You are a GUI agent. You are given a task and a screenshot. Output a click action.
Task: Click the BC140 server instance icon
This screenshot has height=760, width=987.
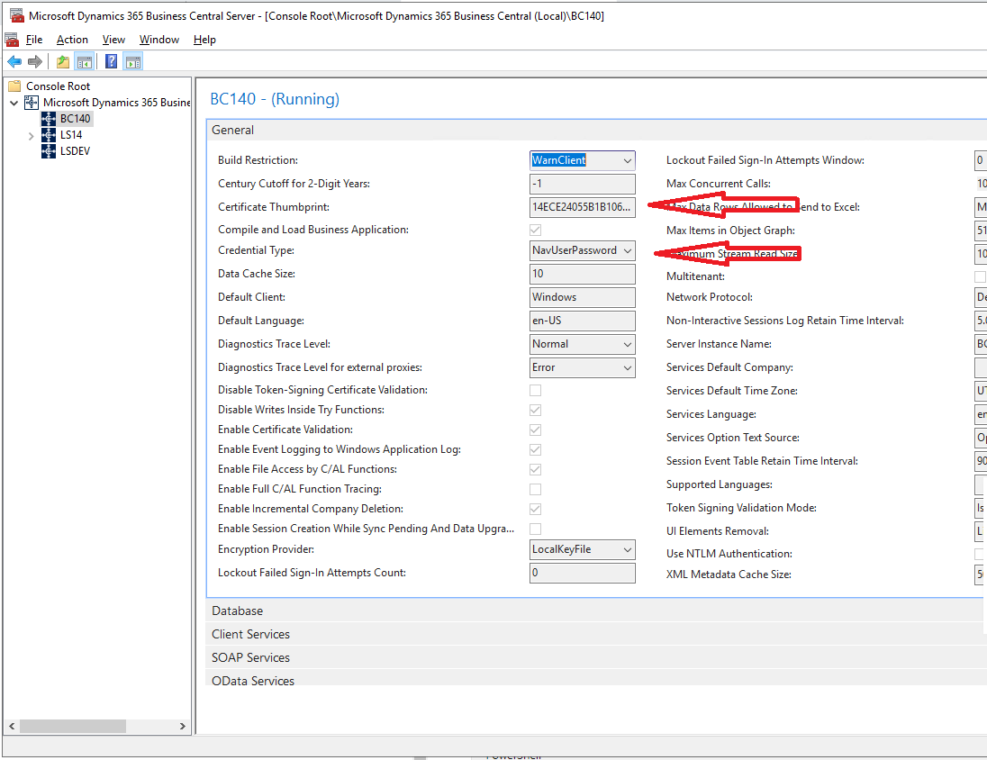click(49, 119)
